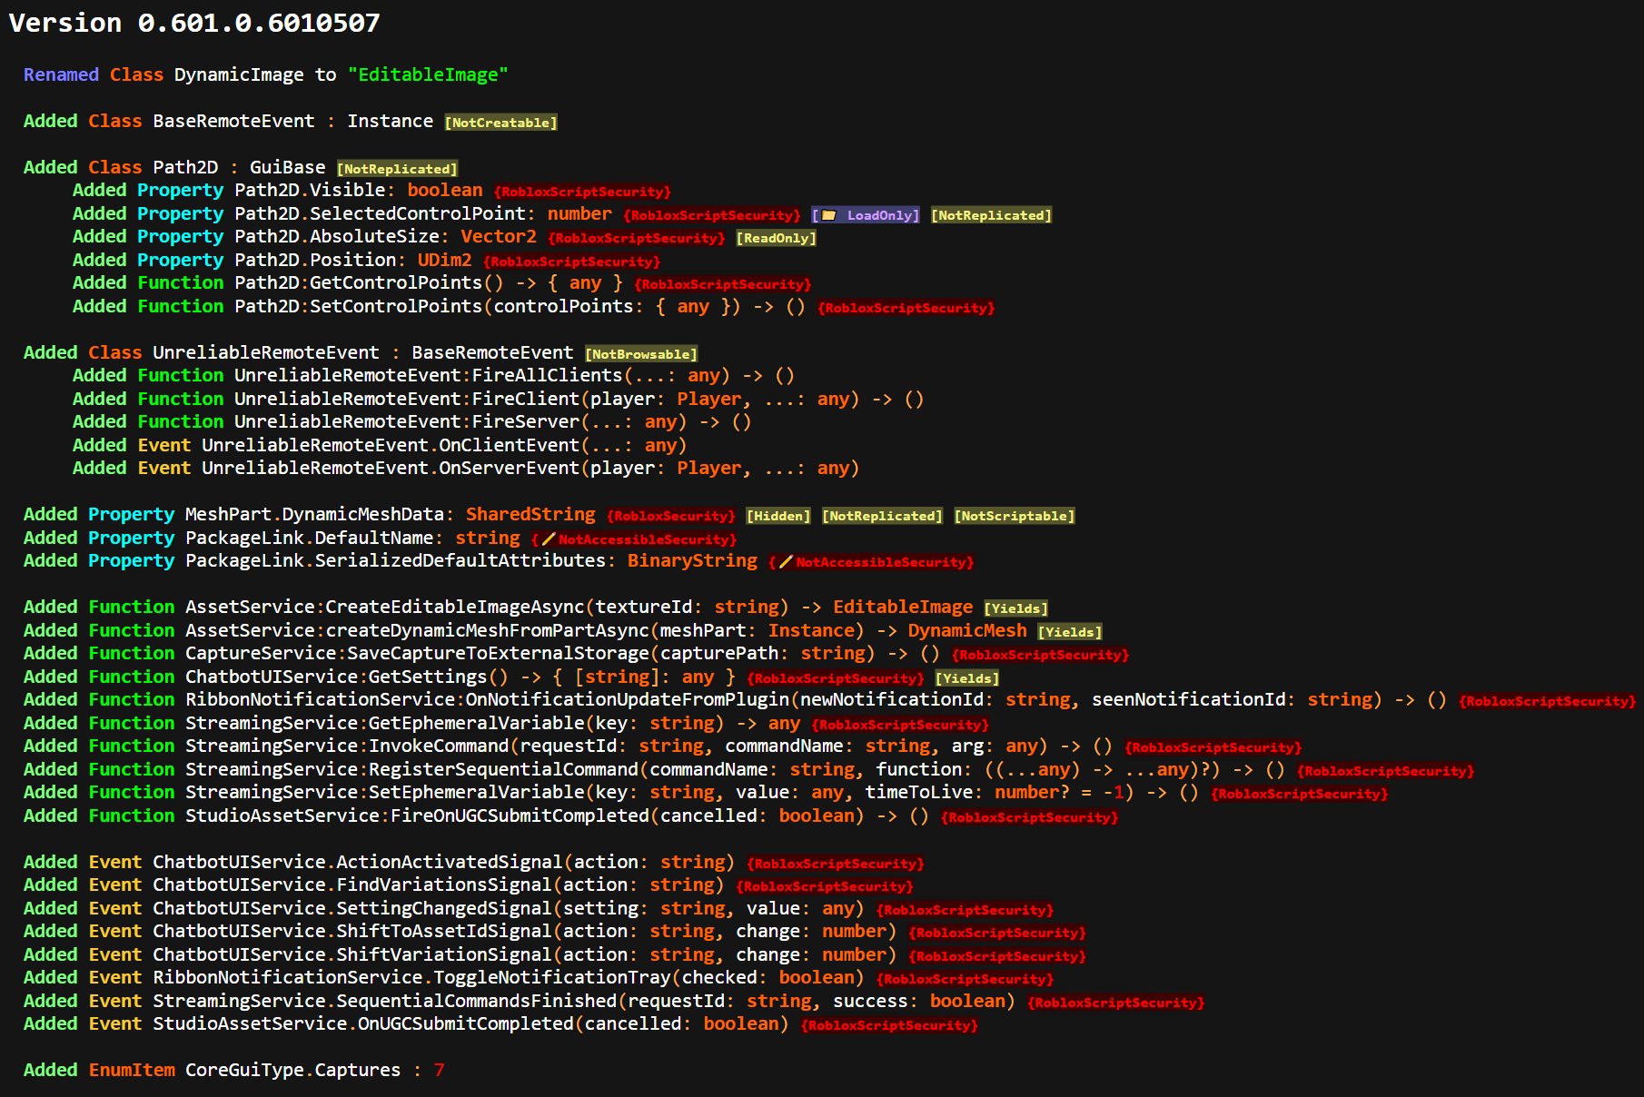
Task: Click "RibbonNotificationService:OnNotificationUpdateFromPlugin" function
Action: click(488, 699)
